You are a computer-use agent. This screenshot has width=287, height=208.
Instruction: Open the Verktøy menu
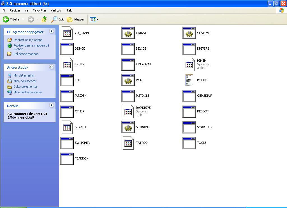click(56, 10)
